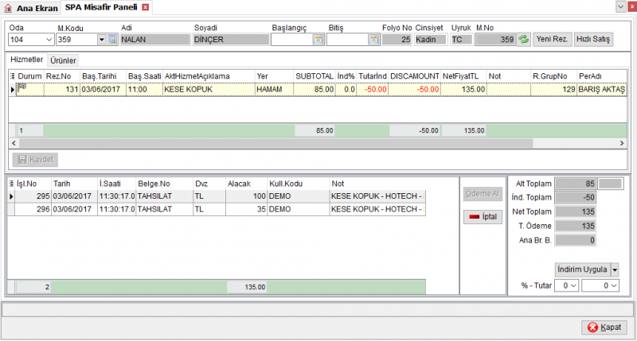Click the flag status icon in Durum column

[x=22, y=87]
